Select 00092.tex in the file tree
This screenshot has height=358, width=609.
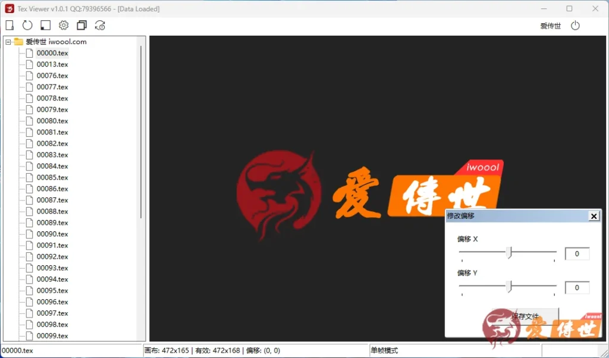pos(52,256)
